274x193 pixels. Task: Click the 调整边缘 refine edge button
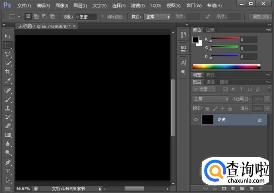(260, 17)
